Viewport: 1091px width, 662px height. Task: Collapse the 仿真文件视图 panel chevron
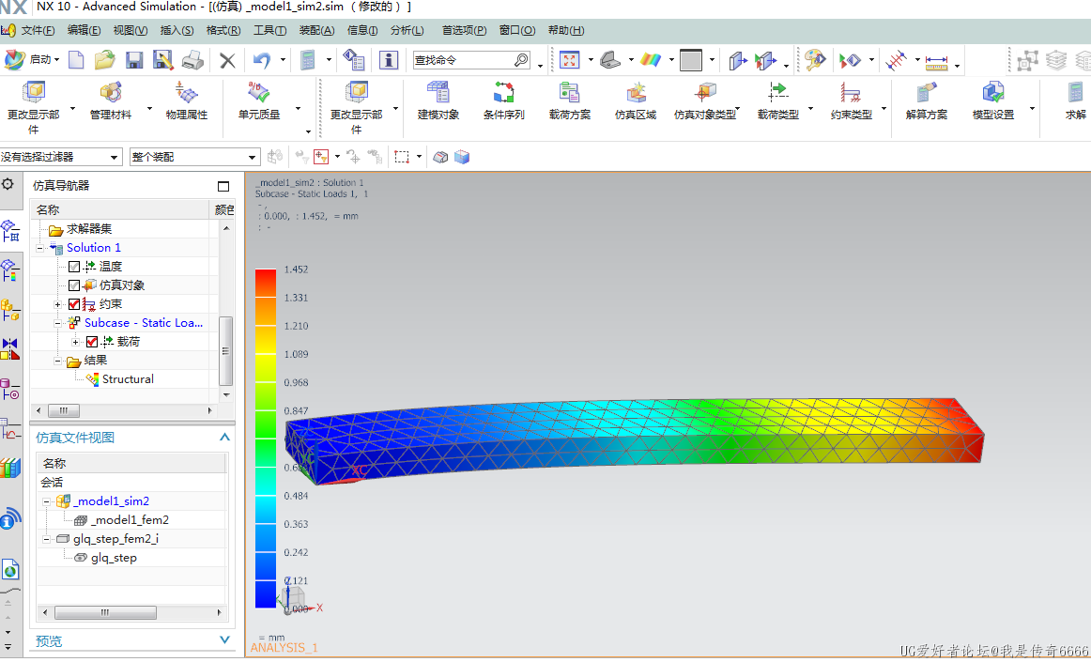224,438
